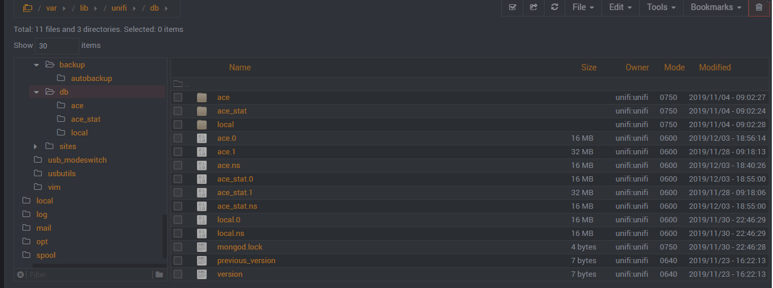Screen dimensions: 773x288
Task: Open the local.ns file link
Action: click(230, 233)
